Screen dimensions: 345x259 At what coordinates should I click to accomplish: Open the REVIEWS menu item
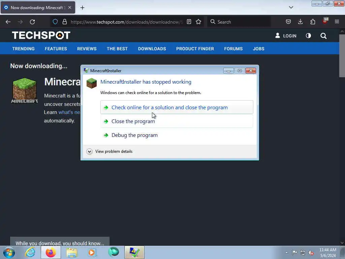tap(87, 49)
